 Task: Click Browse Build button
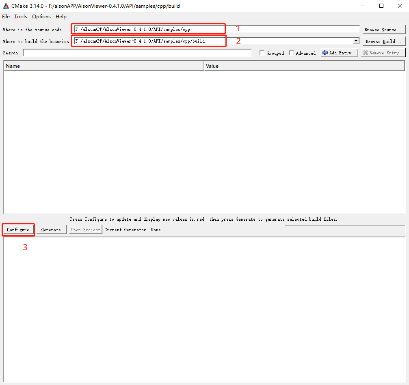coord(384,41)
